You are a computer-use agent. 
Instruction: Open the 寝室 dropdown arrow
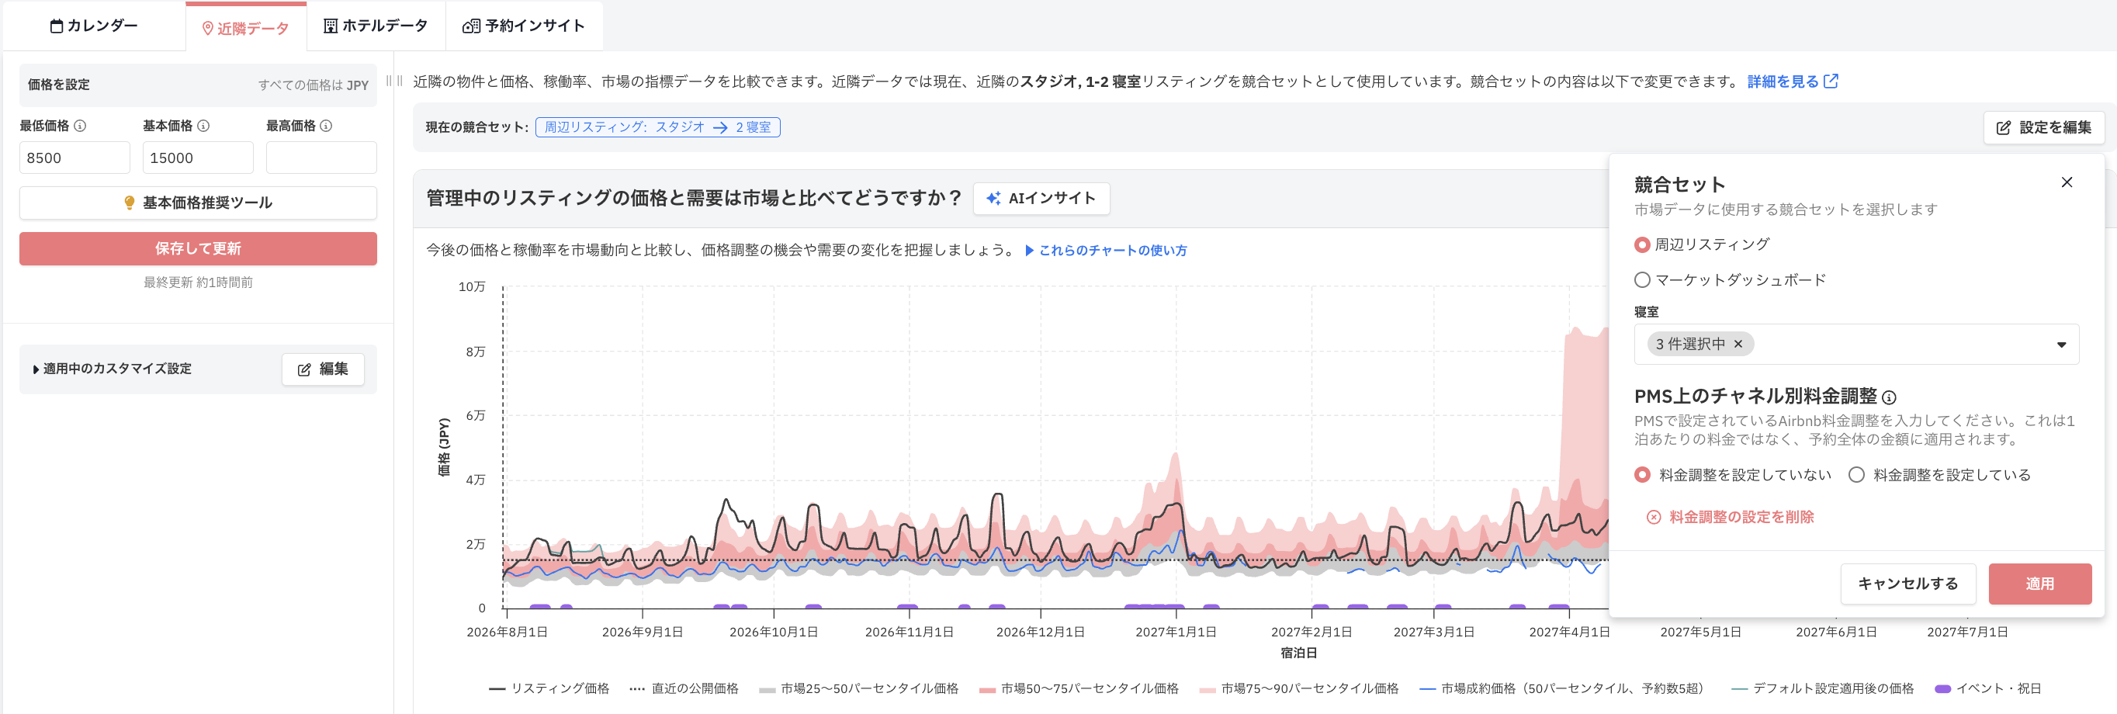click(2061, 345)
